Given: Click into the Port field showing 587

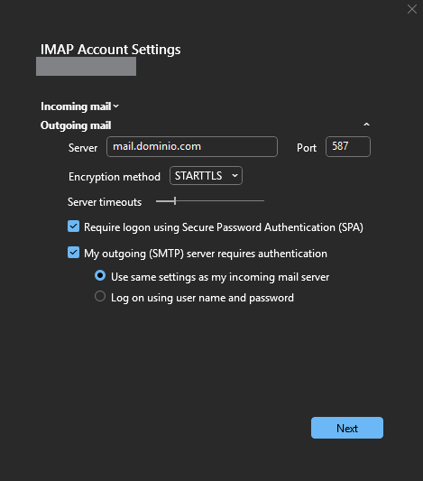Looking at the screenshot, I should (348, 146).
